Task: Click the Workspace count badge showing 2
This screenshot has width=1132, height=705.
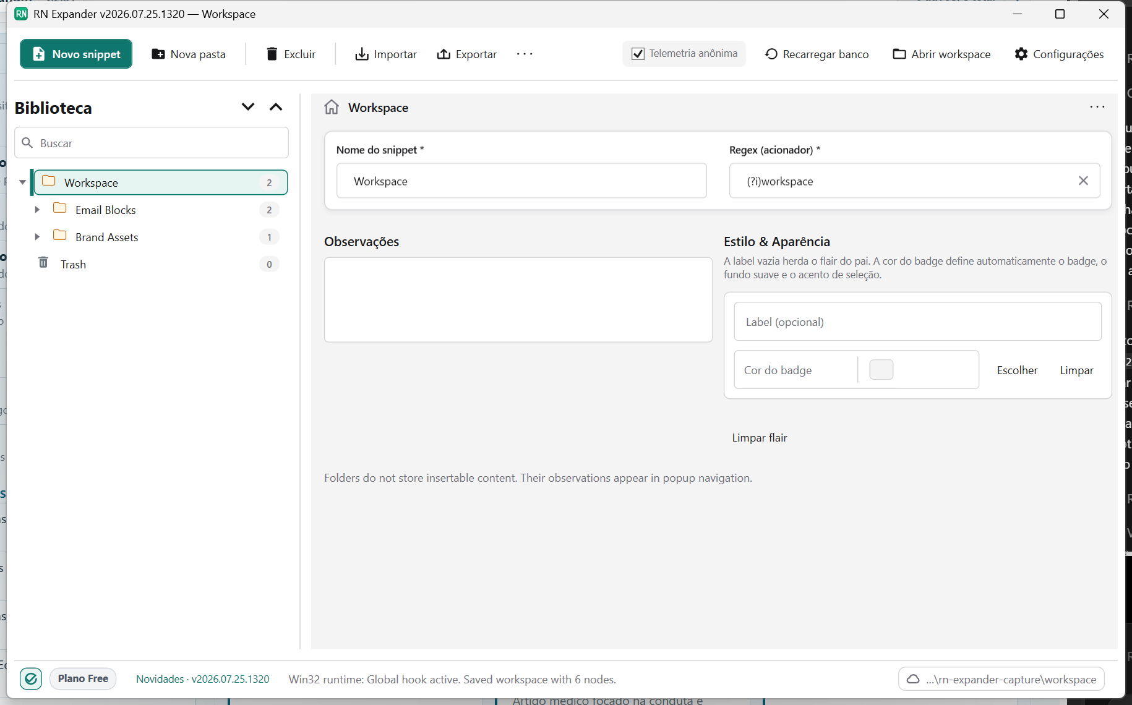Action: click(269, 182)
